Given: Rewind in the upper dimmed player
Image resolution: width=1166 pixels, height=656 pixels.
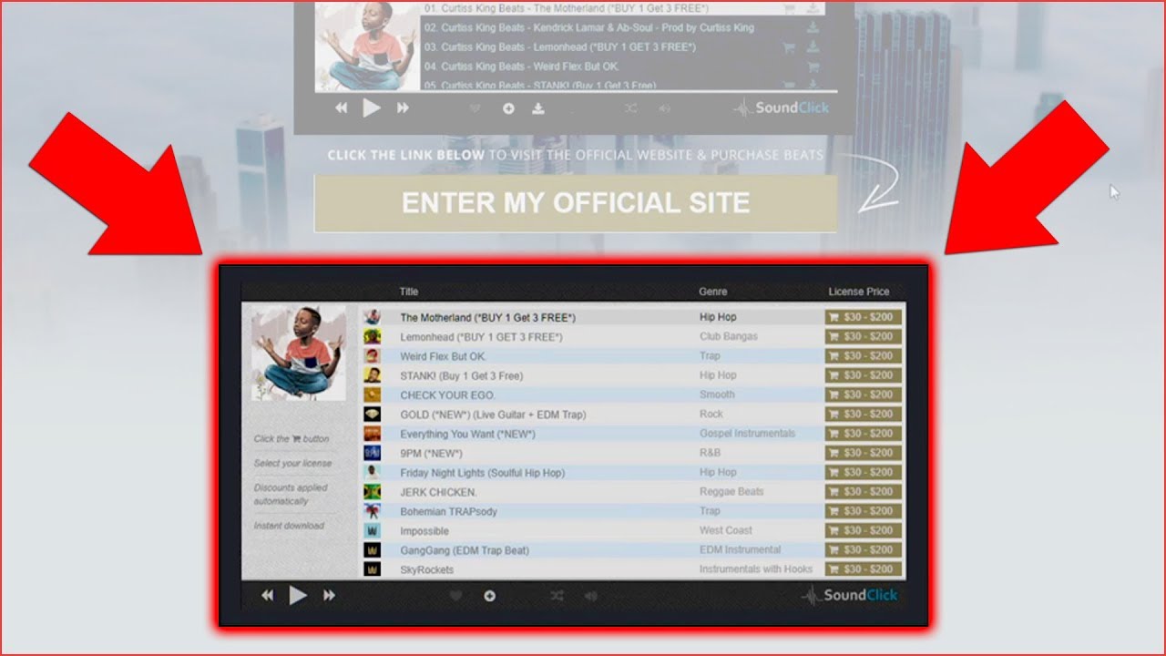Looking at the screenshot, I should pyautogui.click(x=341, y=108).
